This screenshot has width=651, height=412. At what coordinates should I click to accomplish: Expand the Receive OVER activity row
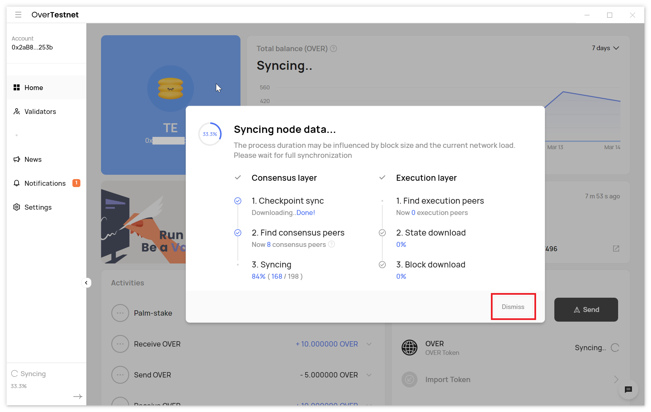[369, 344]
